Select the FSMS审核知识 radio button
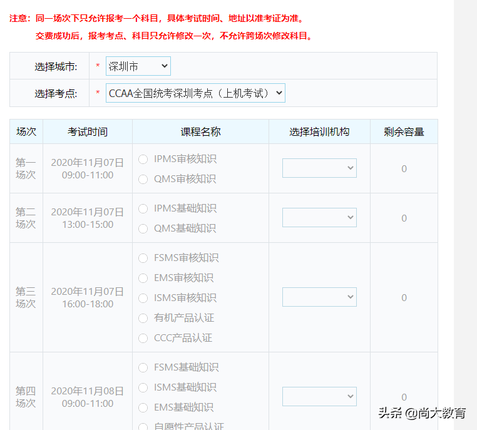 143,258
